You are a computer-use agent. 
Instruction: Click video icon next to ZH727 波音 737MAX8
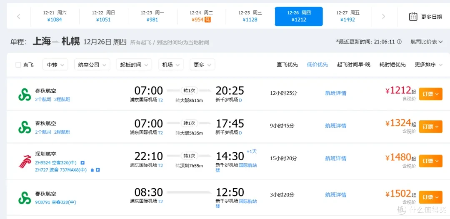97,170
